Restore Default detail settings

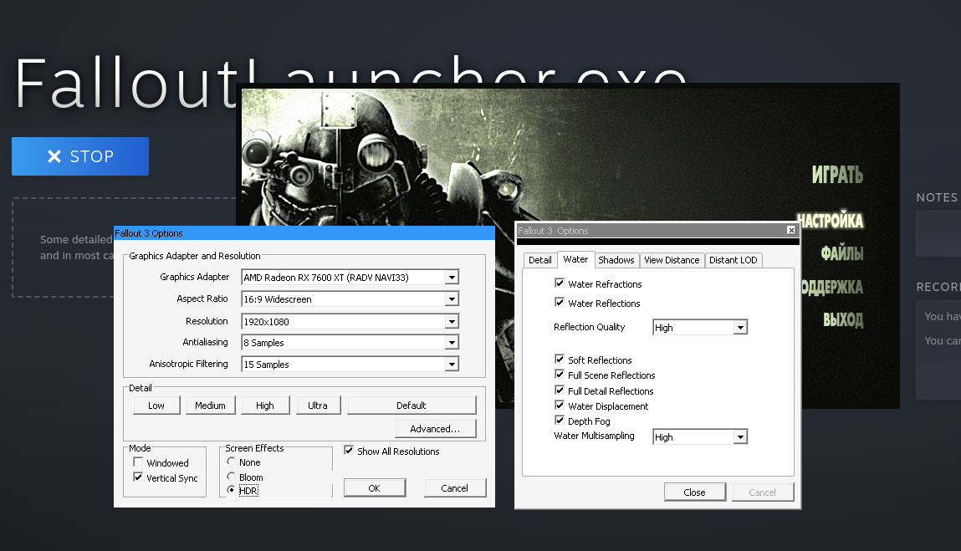pyautogui.click(x=411, y=406)
